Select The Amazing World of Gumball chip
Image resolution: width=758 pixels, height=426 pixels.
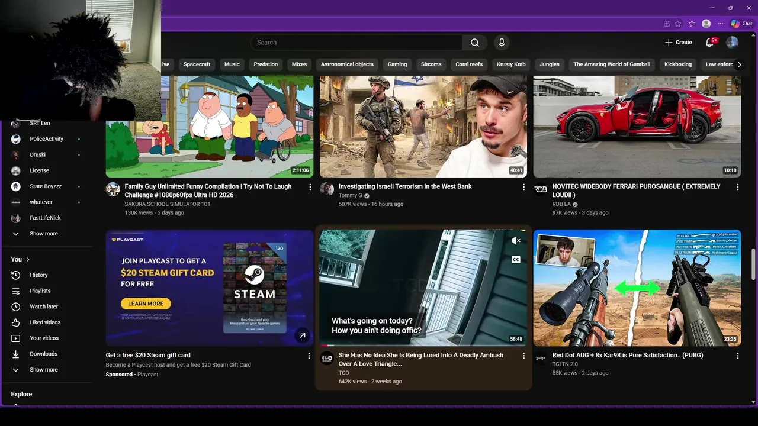coord(612,64)
